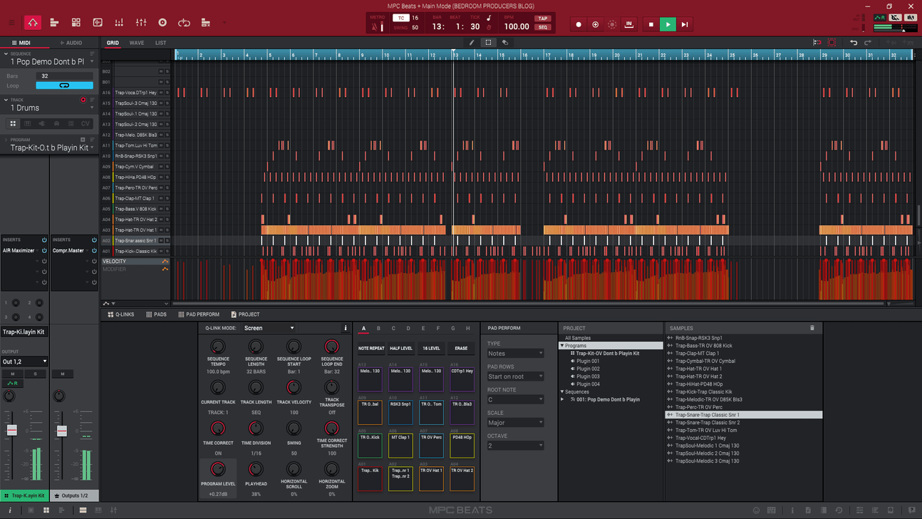Open the SCALE dropdown showing Major

point(515,422)
